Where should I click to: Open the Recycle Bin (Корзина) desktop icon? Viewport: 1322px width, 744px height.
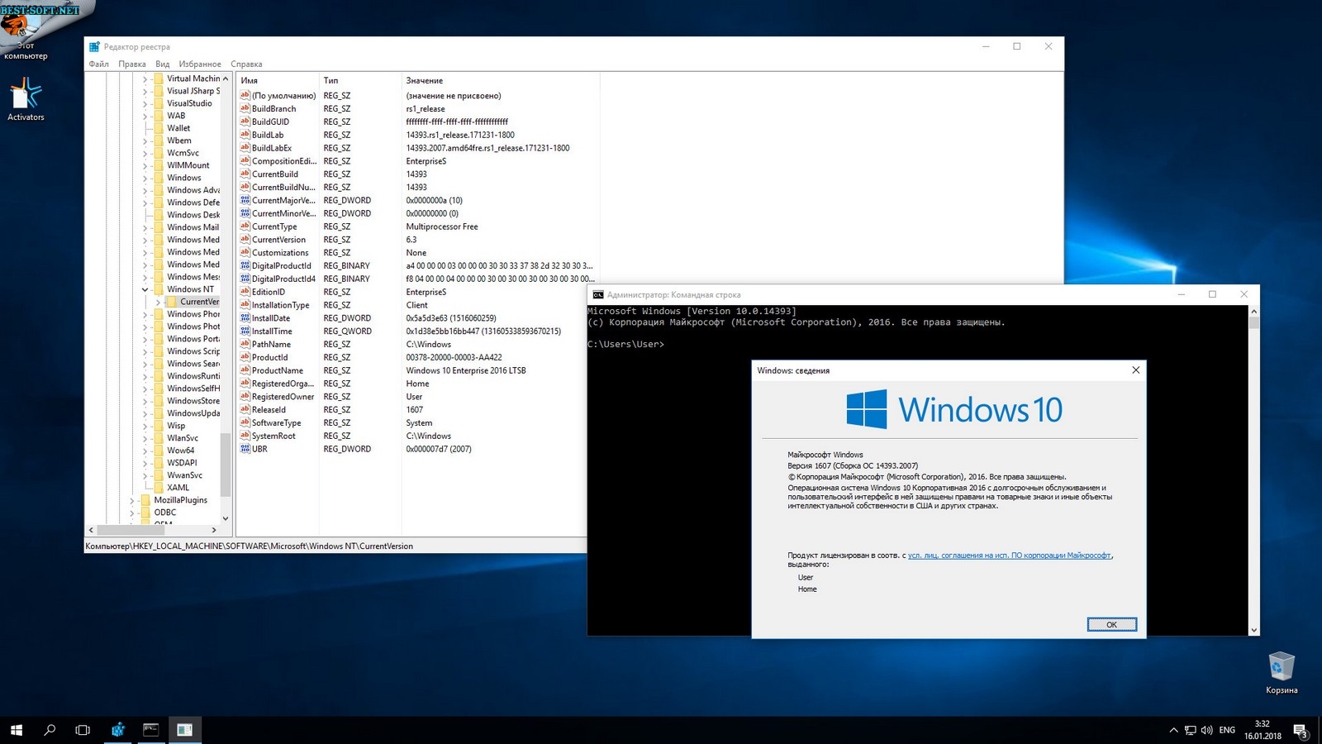pos(1281,673)
